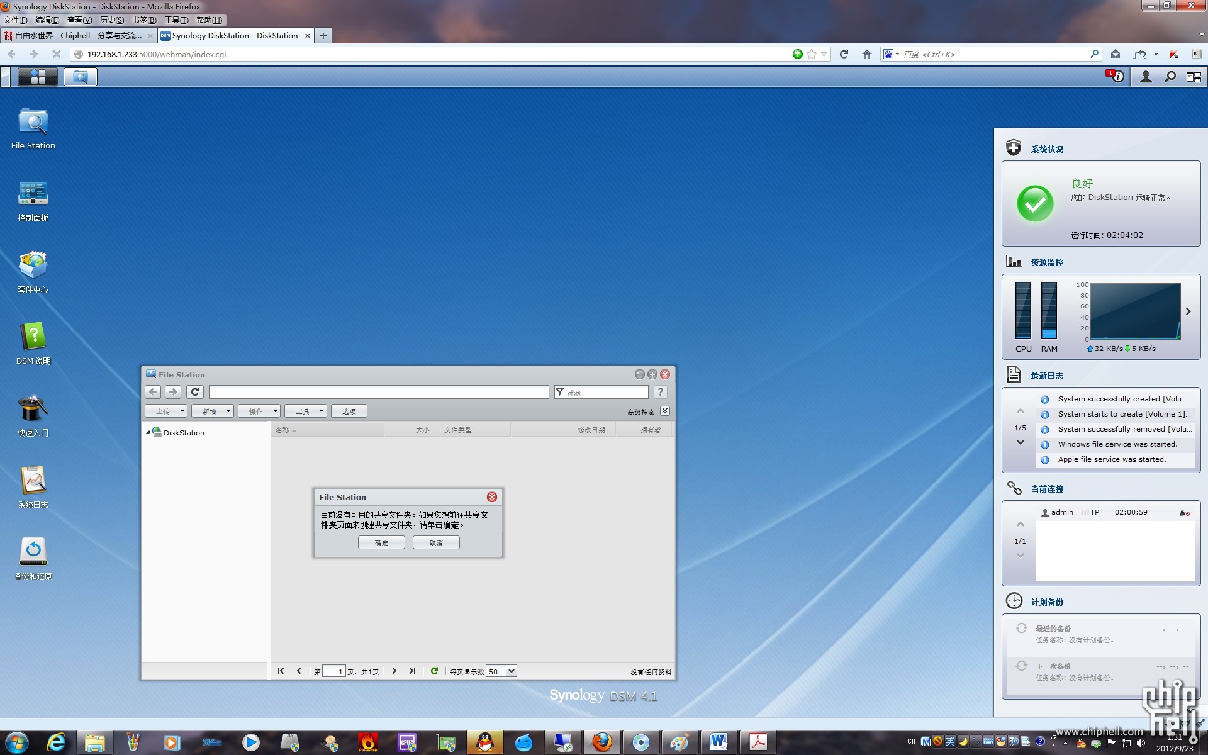The width and height of the screenshot is (1208, 755).
Task: Open the 控制面板 desktop icon
Action: [x=33, y=200]
